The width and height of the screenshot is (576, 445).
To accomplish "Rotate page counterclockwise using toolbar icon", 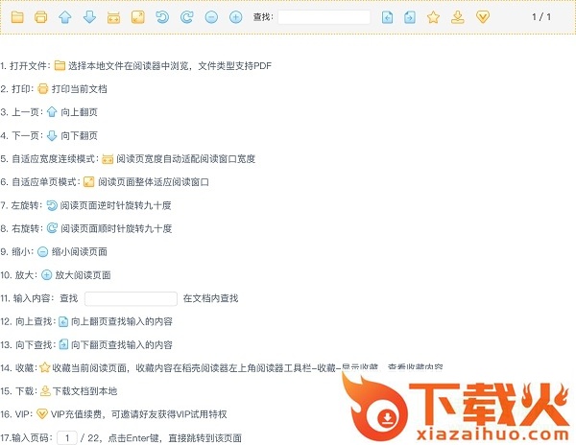I will [x=163, y=17].
